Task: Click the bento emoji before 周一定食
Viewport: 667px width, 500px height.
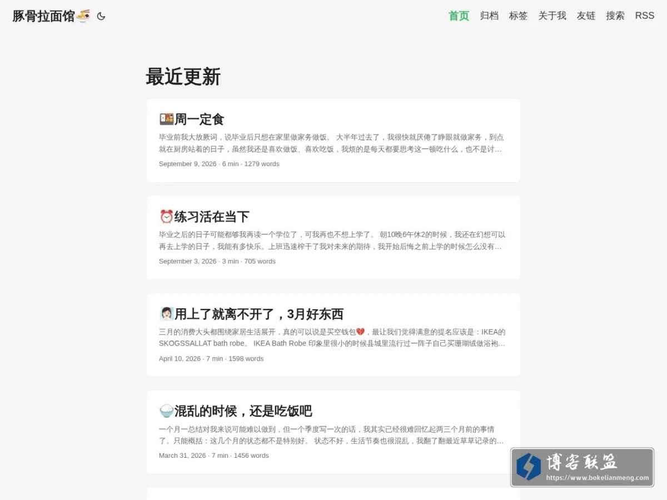Action: point(166,119)
